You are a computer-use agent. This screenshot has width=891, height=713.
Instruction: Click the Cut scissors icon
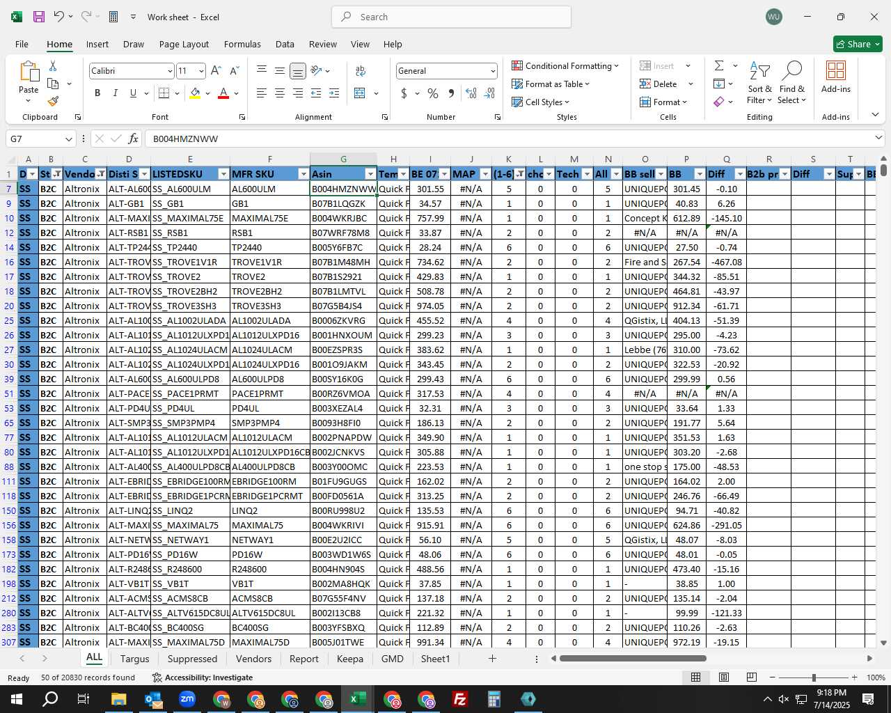click(53, 65)
